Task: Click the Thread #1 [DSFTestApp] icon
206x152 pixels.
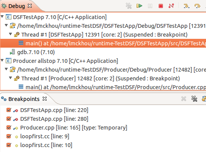Action: coord(17,35)
